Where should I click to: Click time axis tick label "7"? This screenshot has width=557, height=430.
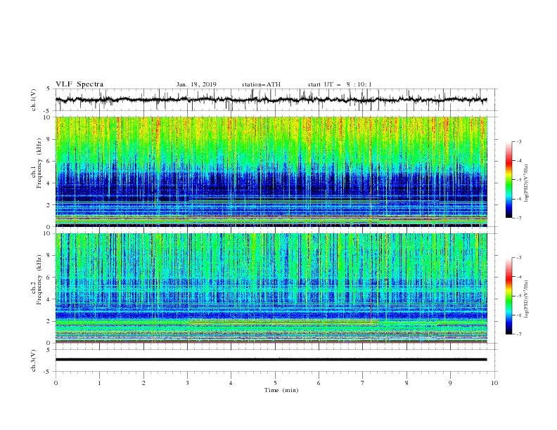click(363, 383)
